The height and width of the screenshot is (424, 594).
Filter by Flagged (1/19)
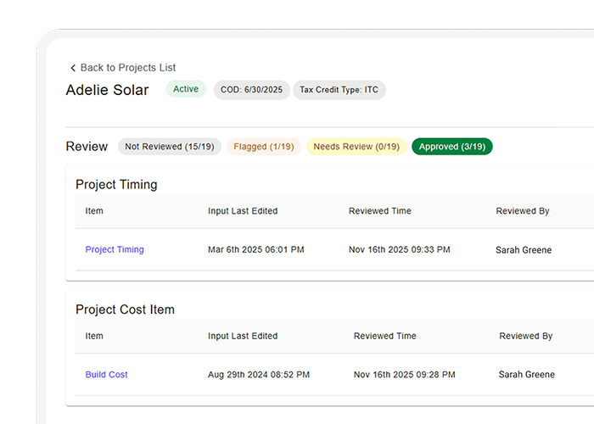click(264, 147)
